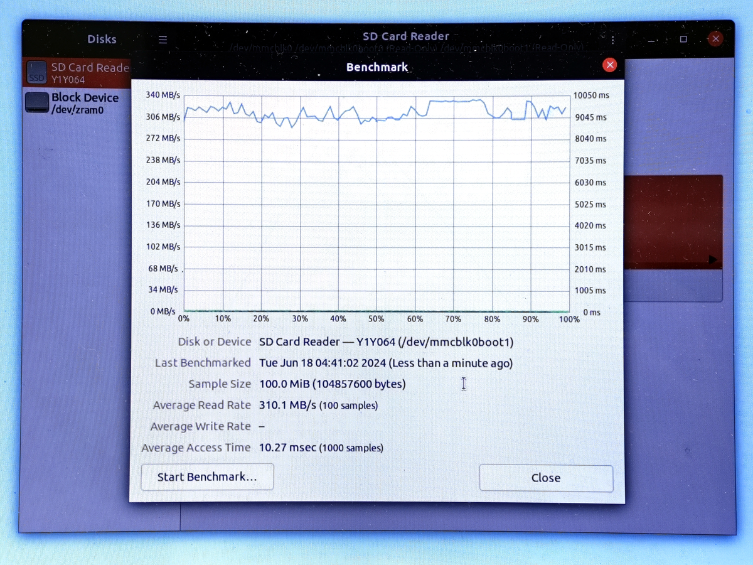Click the Last Benchmarked date text
The width and height of the screenshot is (753, 565).
(x=386, y=363)
